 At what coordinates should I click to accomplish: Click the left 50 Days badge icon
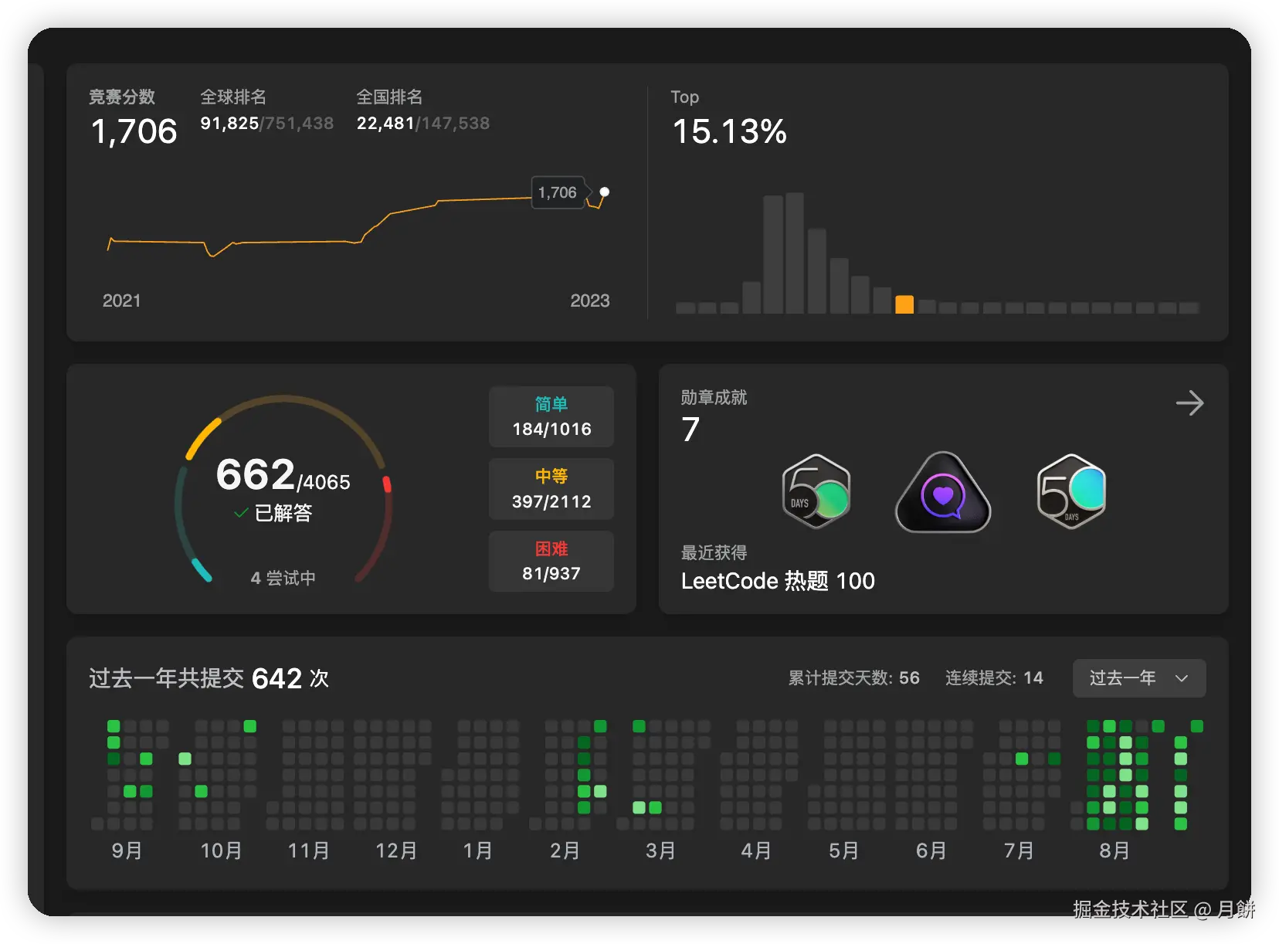(816, 492)
